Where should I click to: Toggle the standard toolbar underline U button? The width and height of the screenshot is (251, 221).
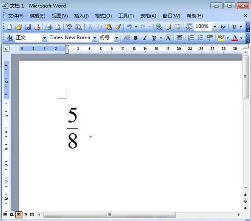tap(234, 27)
